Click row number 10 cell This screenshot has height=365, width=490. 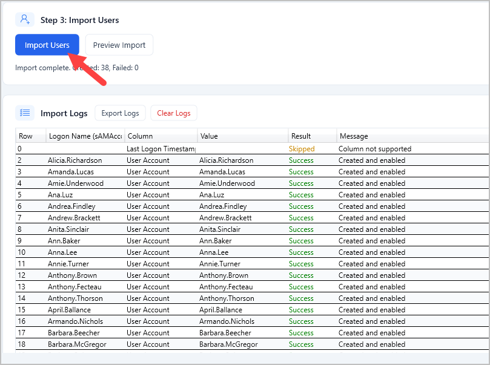pyautogui.click(x=22, y=252)
